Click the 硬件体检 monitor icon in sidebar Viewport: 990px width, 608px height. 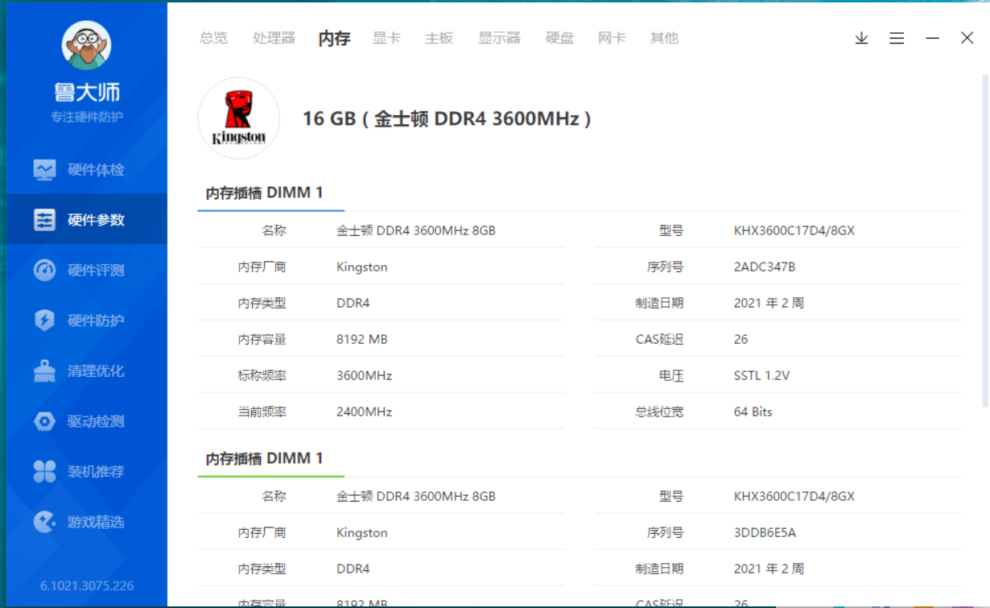coord(44,170)
